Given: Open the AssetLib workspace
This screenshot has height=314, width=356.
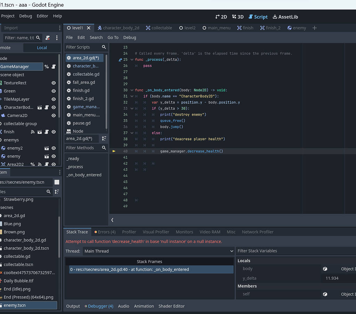Looking at the screenshot, I should tap(285, 16).
